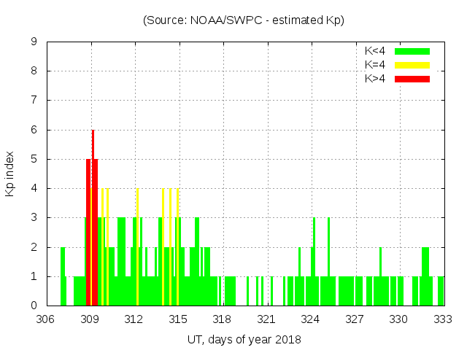Viewport: 467px width, 350px height.
Task: Select the K>4 legend label text
Action: (375, 79)
